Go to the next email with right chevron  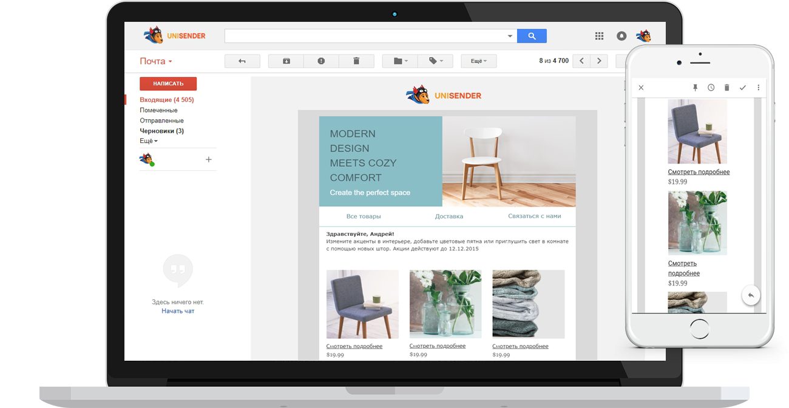coord(599,61)
